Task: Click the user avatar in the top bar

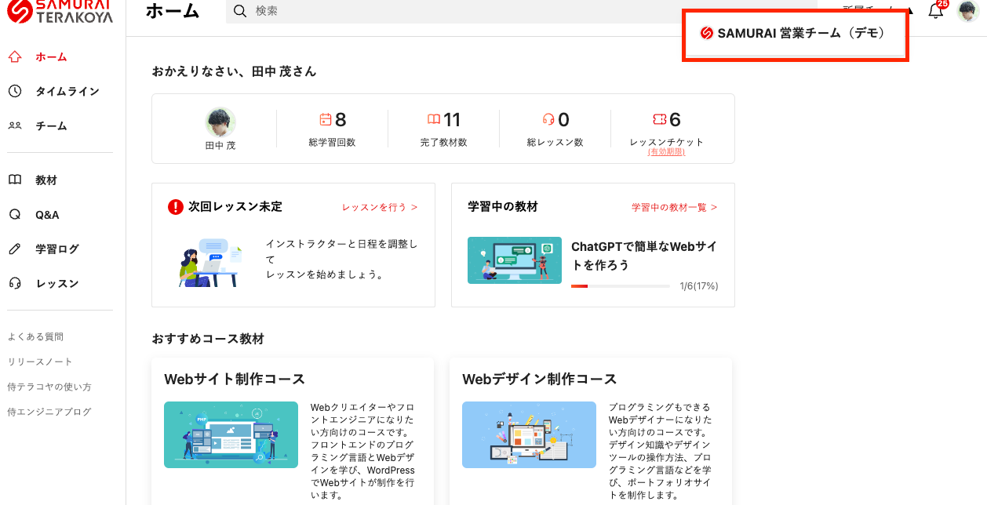Action: pos(967,11)
